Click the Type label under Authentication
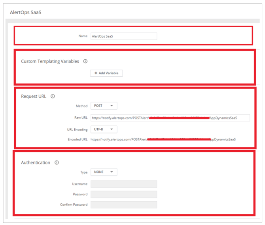 coord(84,172)
